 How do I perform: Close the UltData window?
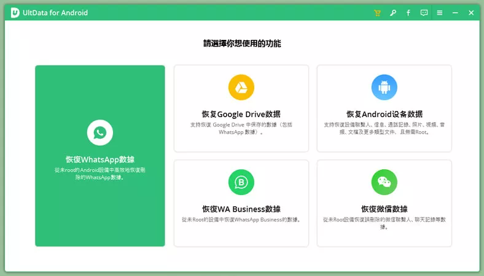click(471, 13)
